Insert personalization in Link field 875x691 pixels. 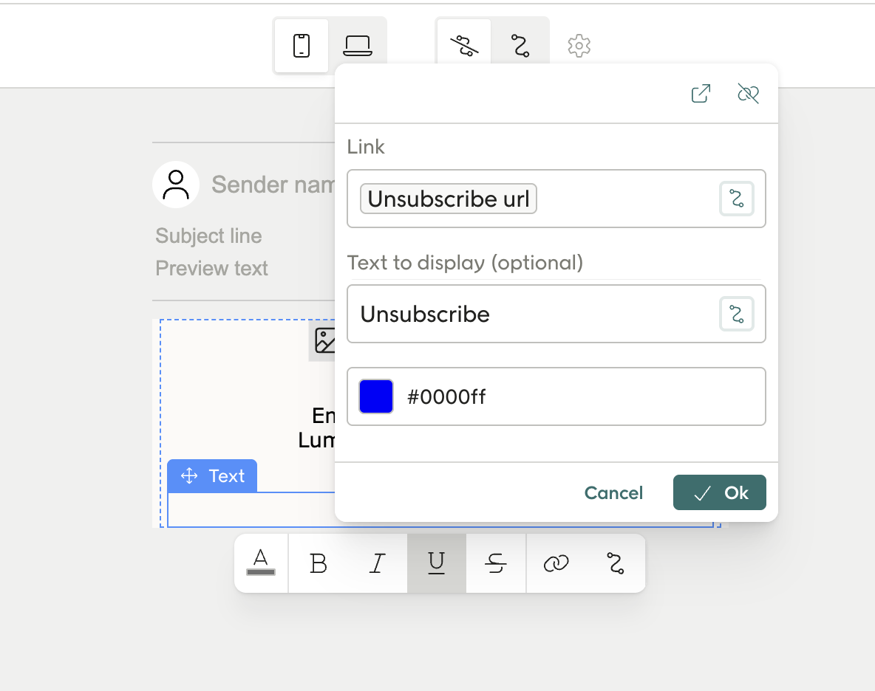[x=737, y=199]
